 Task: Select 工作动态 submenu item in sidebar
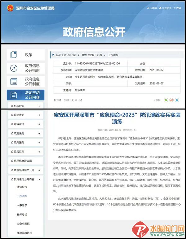pyautogui.click(x=22, y=196)
